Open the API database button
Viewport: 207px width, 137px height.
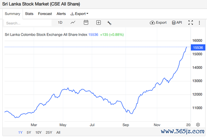(x=177, y=23)
